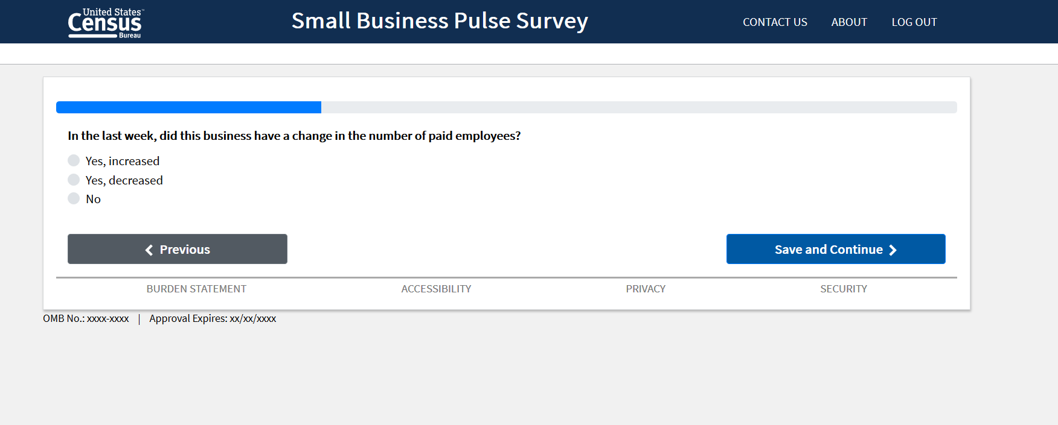
Task: Choose the "Yes, decreased" radio option
Action: [74, 180]
